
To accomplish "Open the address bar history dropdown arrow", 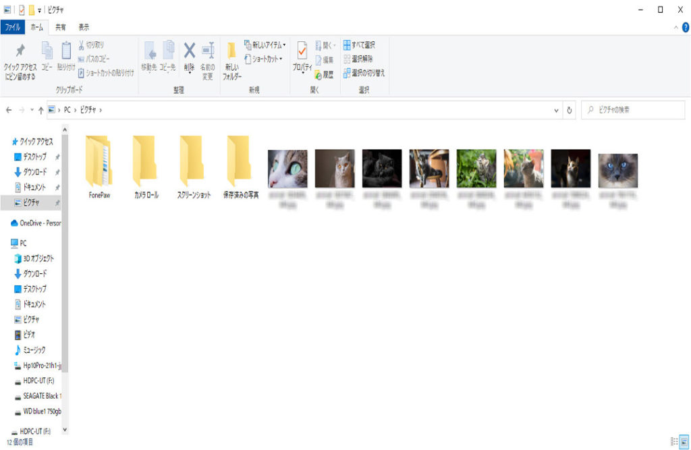I will tap(556, 110).
